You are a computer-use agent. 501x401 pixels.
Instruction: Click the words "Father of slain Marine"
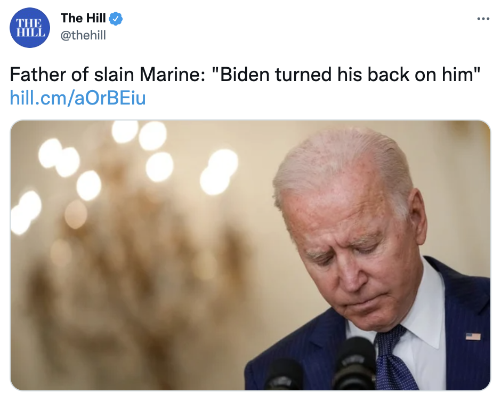point(107,75)
